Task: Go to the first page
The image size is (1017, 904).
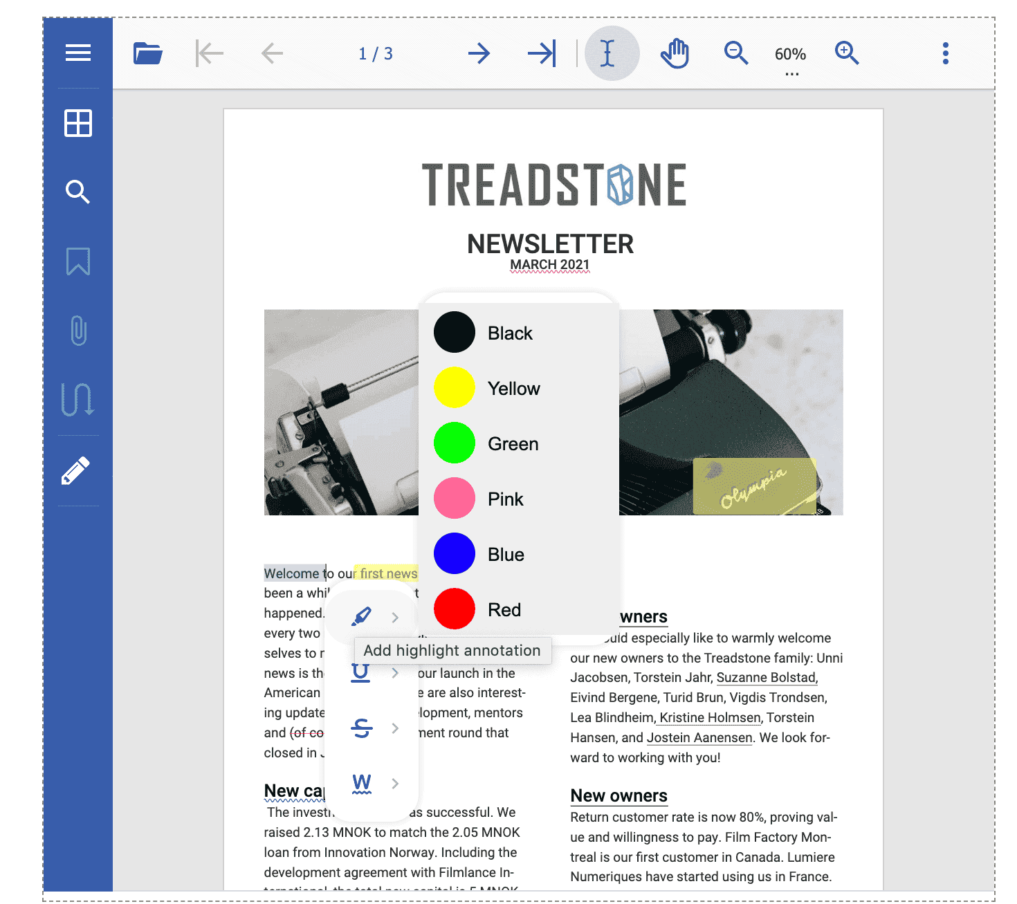Action: 210,53
